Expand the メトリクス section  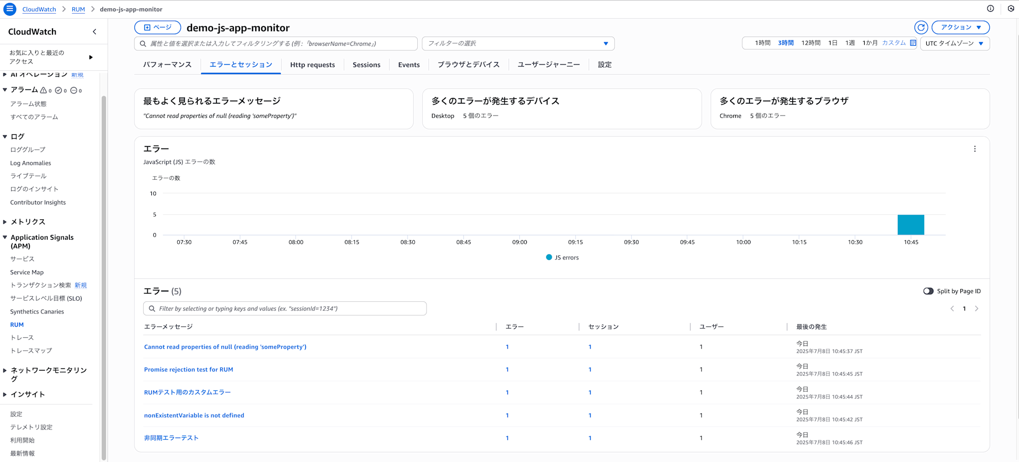5,222
